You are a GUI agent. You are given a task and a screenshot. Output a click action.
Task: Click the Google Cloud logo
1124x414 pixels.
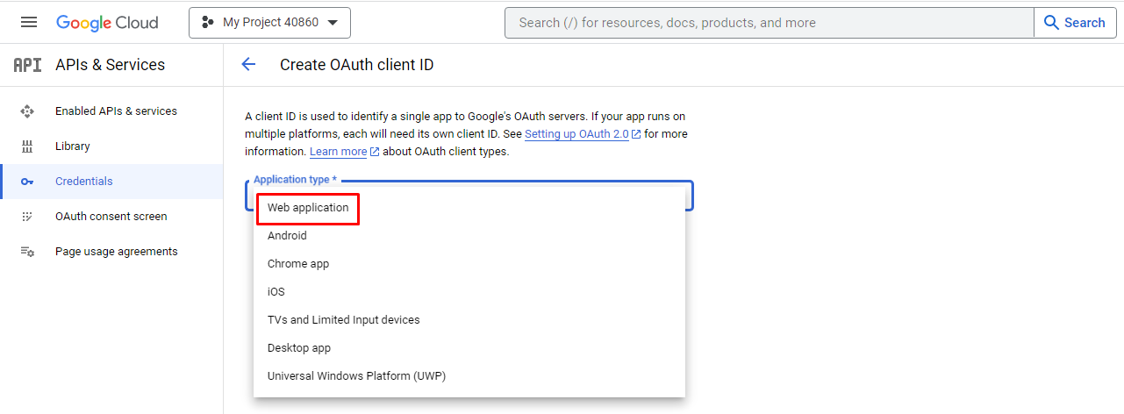pyautogui.click(x=107, y=23)
